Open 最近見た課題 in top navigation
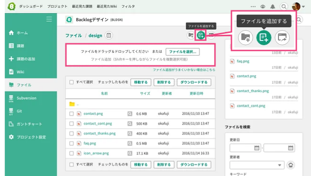 (x=82, y=6)
